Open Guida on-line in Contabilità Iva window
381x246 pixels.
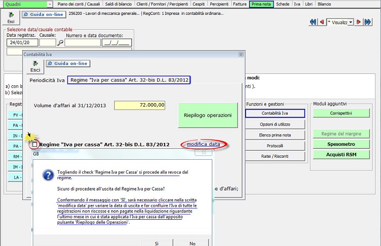[68, 63]
